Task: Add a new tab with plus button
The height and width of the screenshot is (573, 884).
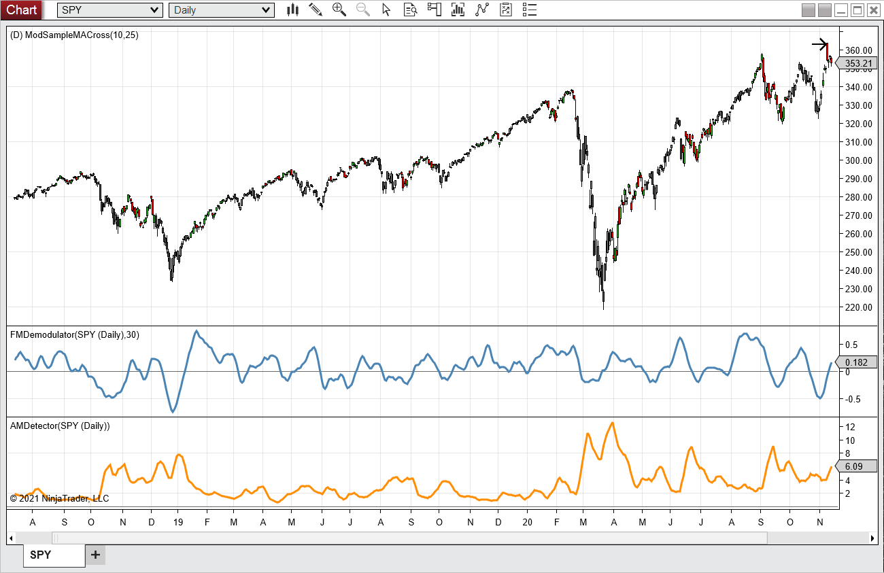Action: pos(95,555)
